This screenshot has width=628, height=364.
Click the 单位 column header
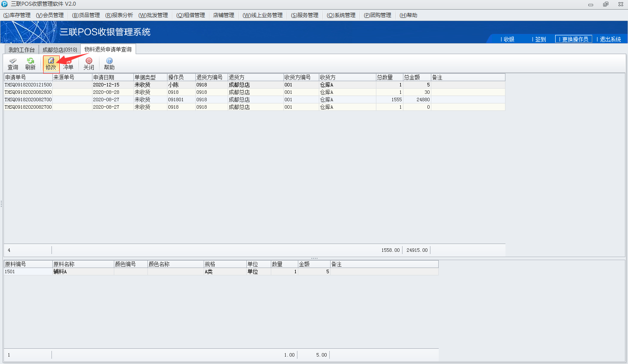pos(259,264)
